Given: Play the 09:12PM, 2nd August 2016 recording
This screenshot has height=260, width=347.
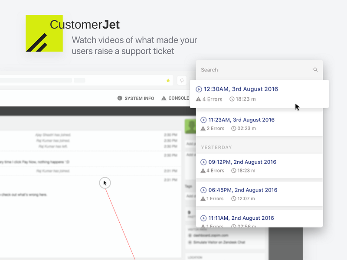Looking at the screenshot, I should pyautogui.click(x=203, y=162).
